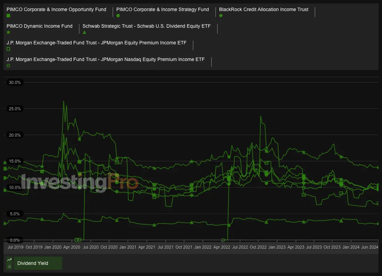This screenshot has width=382, height=276.
Task: Click the Apr 2021 date label
Action: click(x=147, y=247)
